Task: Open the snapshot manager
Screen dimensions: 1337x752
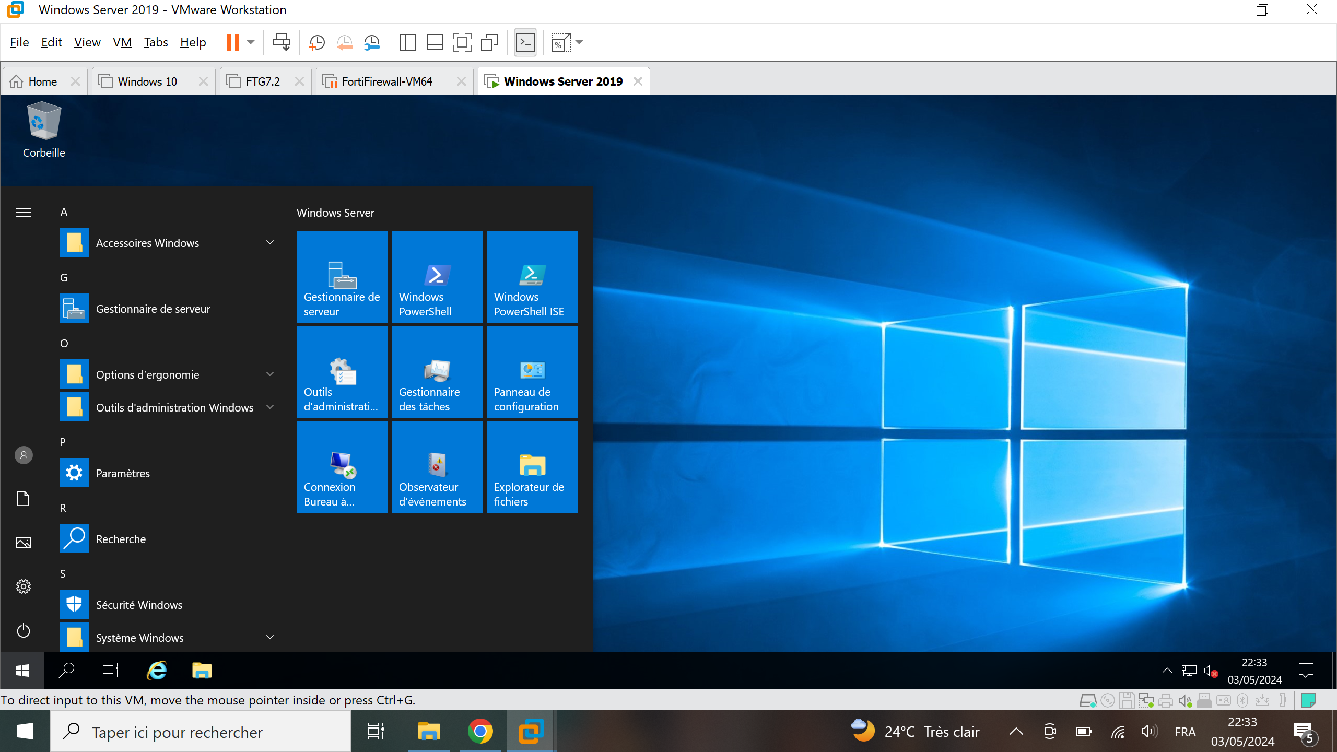Action: click(x=372, y=42)
